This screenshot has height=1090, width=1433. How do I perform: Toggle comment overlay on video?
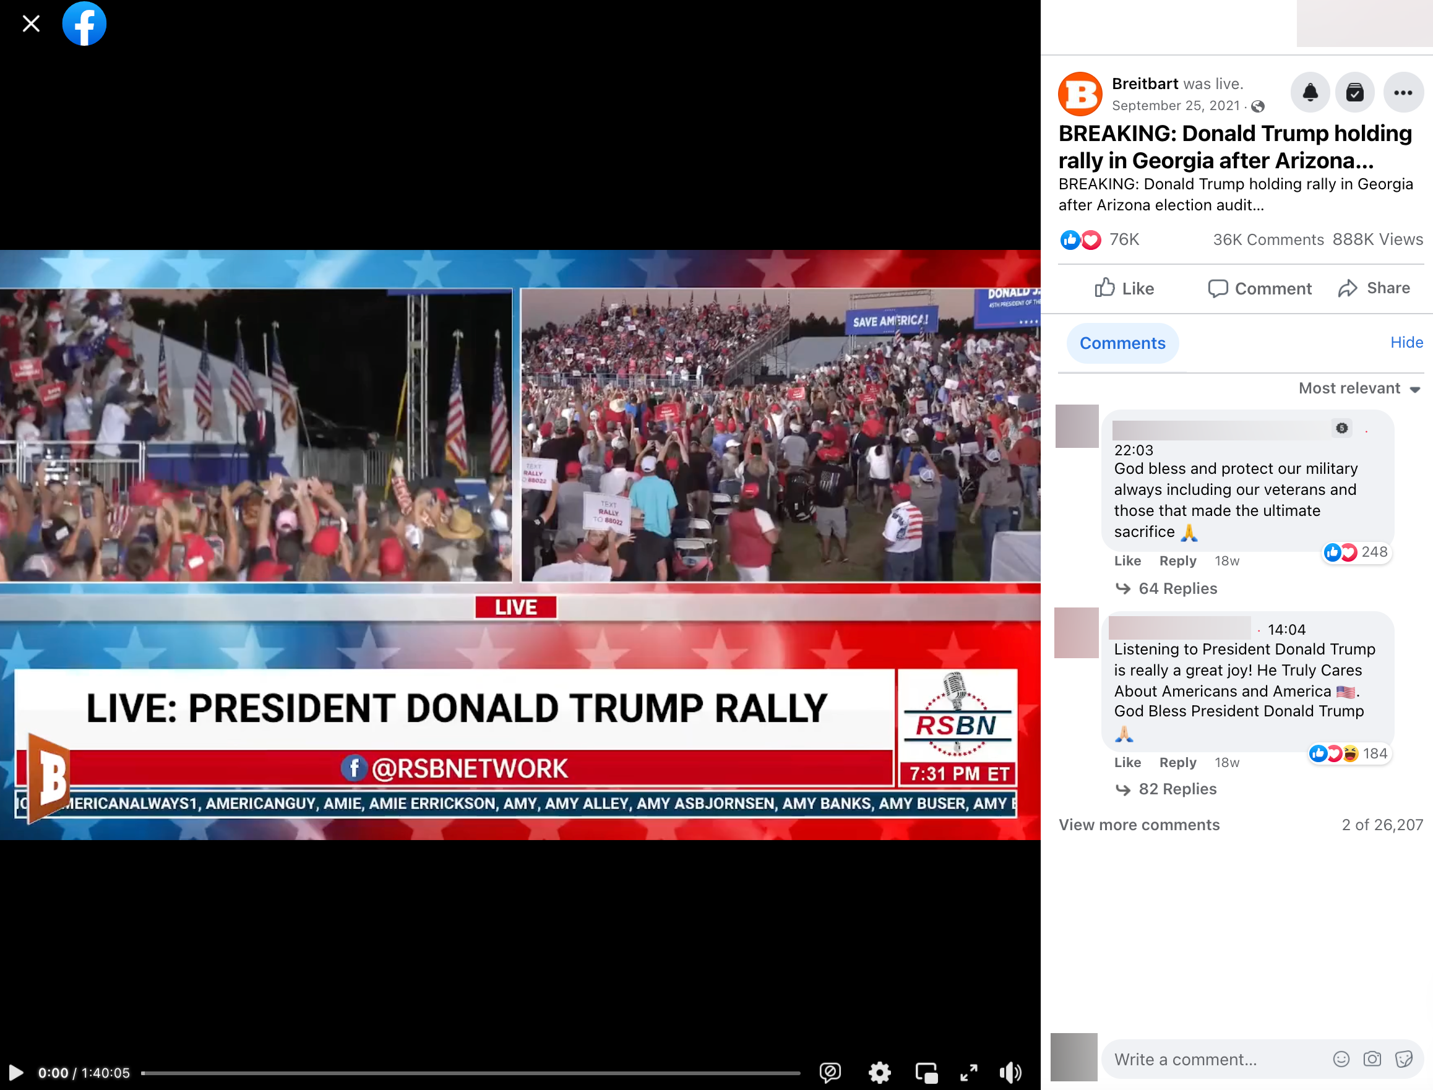tap(830, 1072)
